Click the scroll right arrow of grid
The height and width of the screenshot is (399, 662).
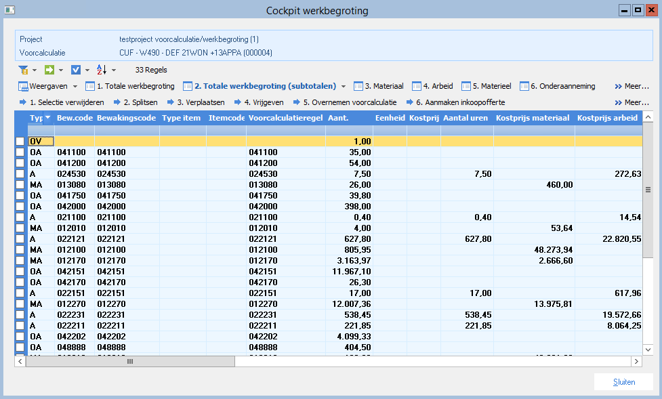[x=637, y=362]
